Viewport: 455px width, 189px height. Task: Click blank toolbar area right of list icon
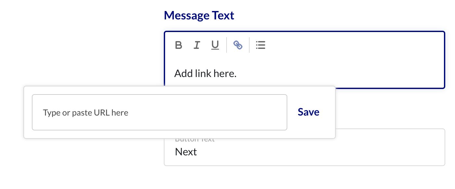(x=354, y=45)
